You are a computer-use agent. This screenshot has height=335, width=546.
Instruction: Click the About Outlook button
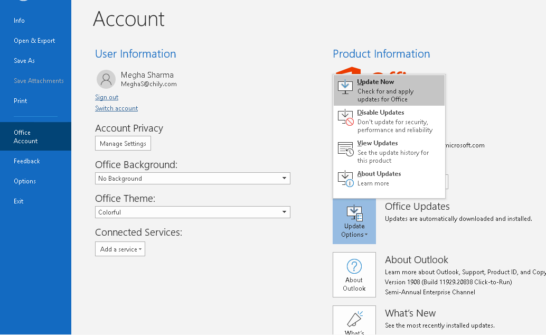(354, 275)
